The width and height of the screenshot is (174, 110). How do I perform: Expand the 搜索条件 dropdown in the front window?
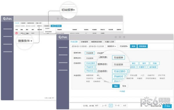pyautogui.click(x=112, y=46)
